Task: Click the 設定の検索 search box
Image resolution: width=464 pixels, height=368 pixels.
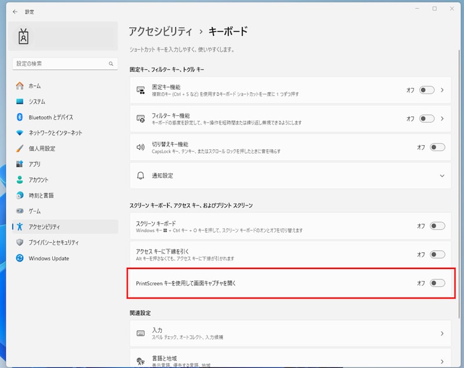Action: pyautogui.click(x=64, y=64)
